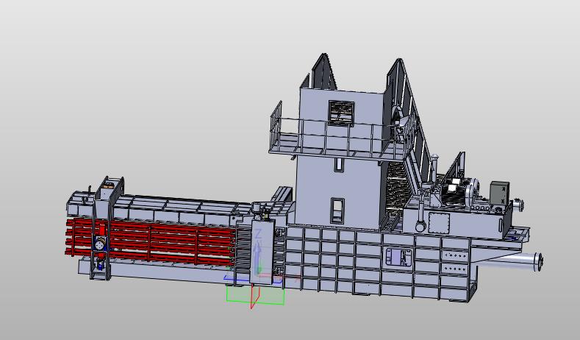
Task: Pick the dark electrical cabinet box
Action: [499, 193]
